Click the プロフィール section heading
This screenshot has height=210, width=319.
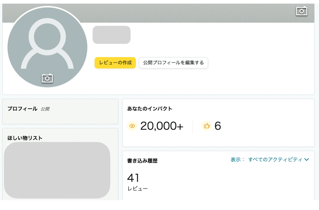click(22, 109)
